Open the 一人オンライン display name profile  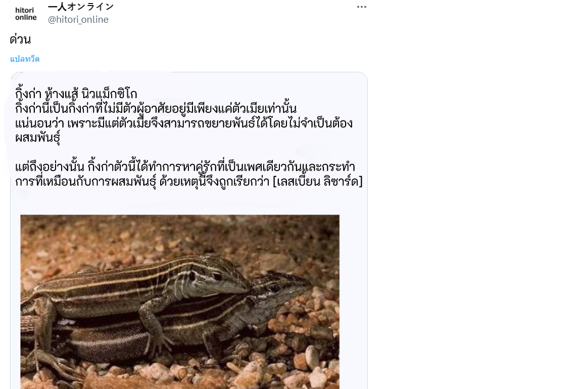pos(81,7)
